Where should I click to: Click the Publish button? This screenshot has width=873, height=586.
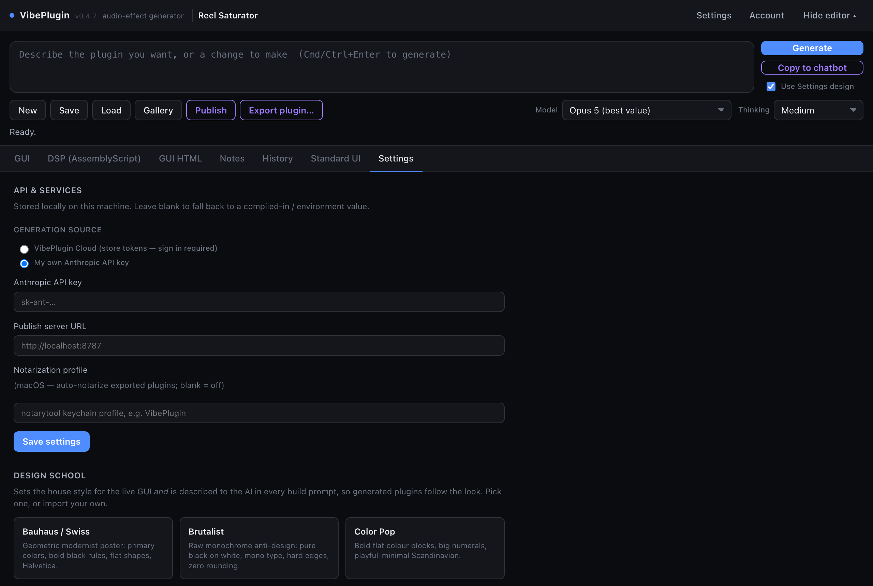[211, 110]
